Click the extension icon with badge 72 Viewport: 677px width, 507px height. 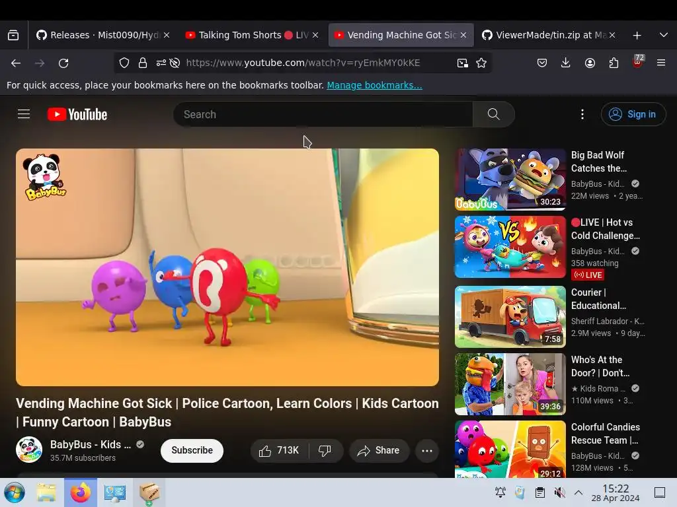tap(638, 61)
